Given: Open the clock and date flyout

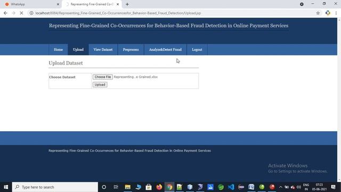Looking at the screenshot, I should click(319, 187).
